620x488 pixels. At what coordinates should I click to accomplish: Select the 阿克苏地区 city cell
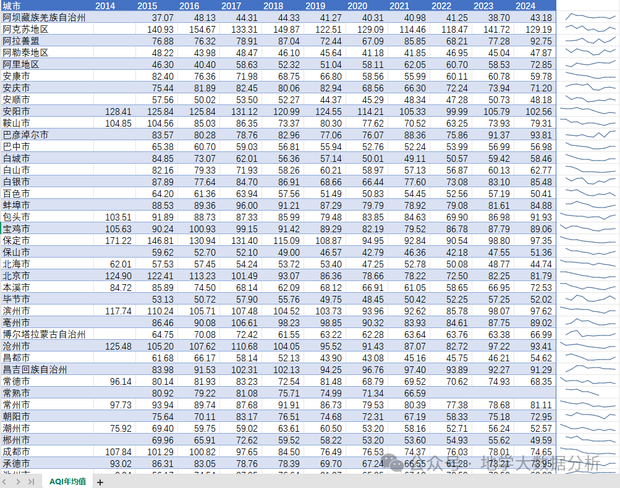[x=47, y=29]
